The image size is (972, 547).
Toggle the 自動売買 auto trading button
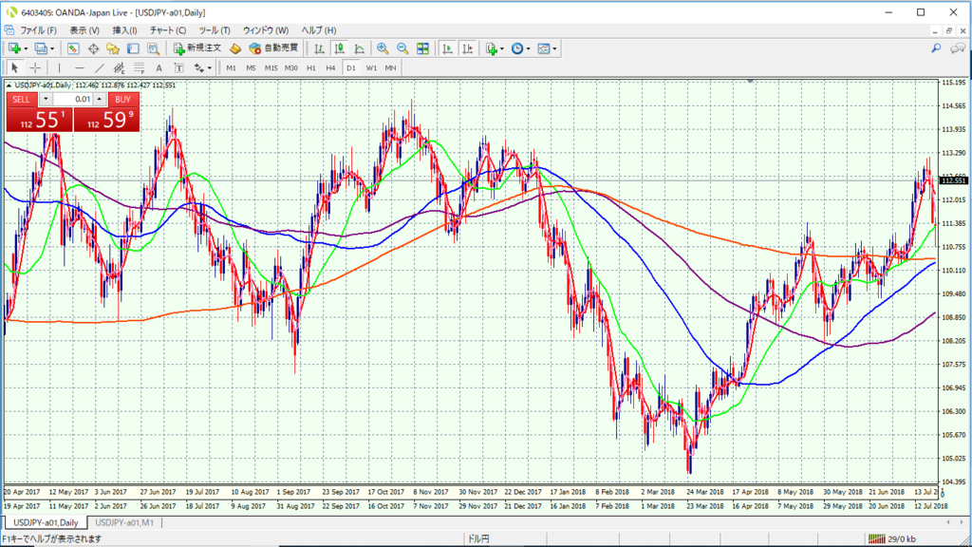(273, 48)
